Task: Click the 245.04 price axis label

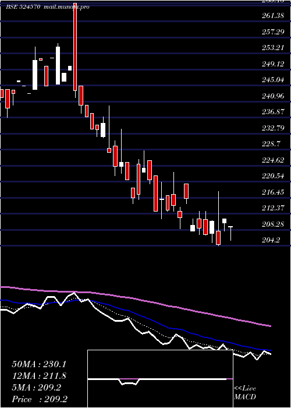Action: 273,80
